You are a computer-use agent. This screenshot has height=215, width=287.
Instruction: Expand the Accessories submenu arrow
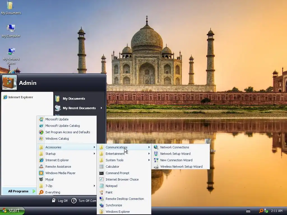click(94, 147)
